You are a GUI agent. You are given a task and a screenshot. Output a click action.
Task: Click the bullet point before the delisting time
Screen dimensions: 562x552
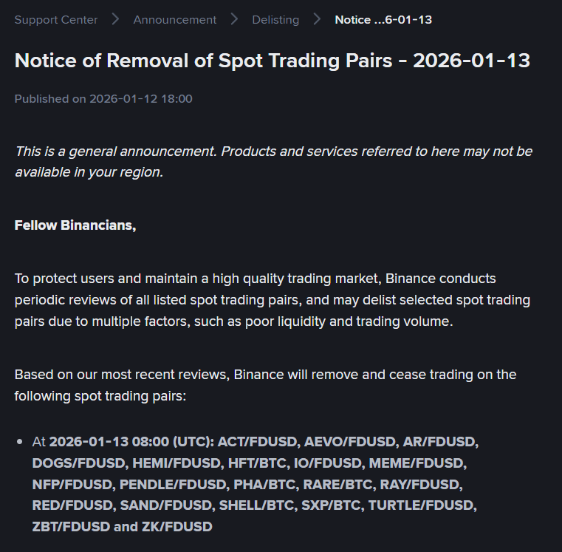pyautogui.click(x=19, y=442)
